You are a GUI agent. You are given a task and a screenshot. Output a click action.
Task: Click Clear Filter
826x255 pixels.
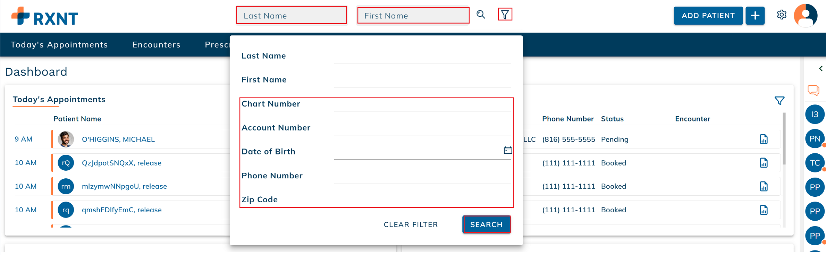(x=411, y=224)
